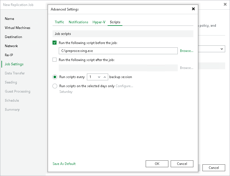Click Save As Default link

64,164
